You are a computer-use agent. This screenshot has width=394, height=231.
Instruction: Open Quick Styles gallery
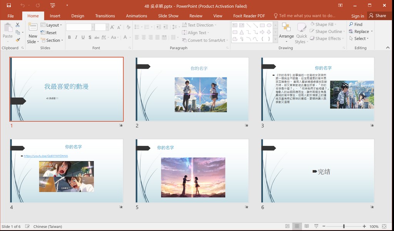pos(301,33)
